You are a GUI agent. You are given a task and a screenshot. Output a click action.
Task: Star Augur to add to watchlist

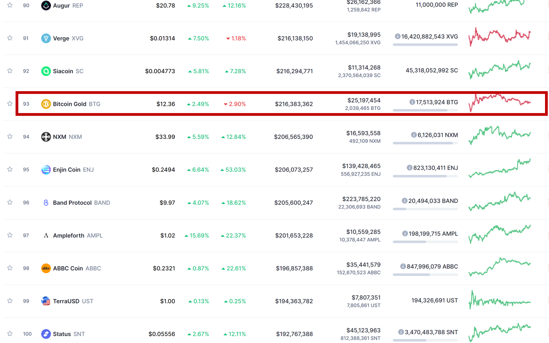click(x=10, y=5)
